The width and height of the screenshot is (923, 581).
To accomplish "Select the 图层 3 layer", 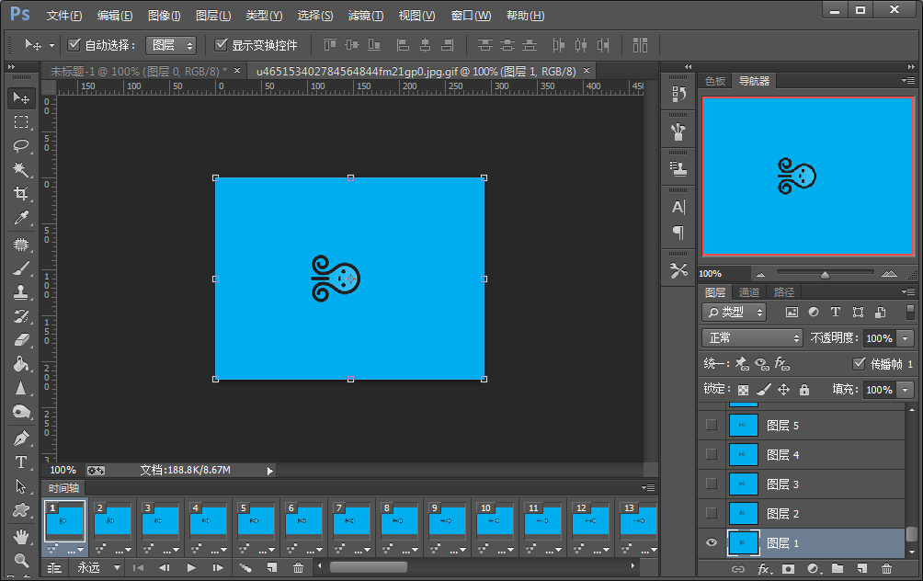I will coord(782,484).
